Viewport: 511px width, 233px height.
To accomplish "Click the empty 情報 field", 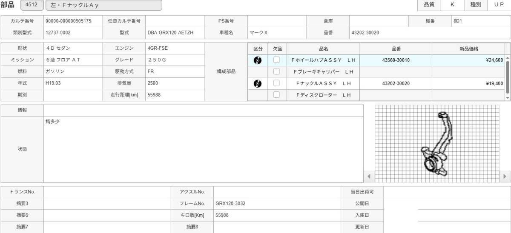I will 204,110.
